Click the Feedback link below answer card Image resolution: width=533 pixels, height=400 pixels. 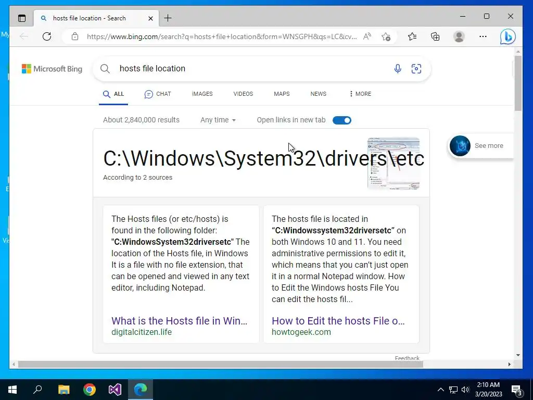pyautogui.click(x=407, y=358)
